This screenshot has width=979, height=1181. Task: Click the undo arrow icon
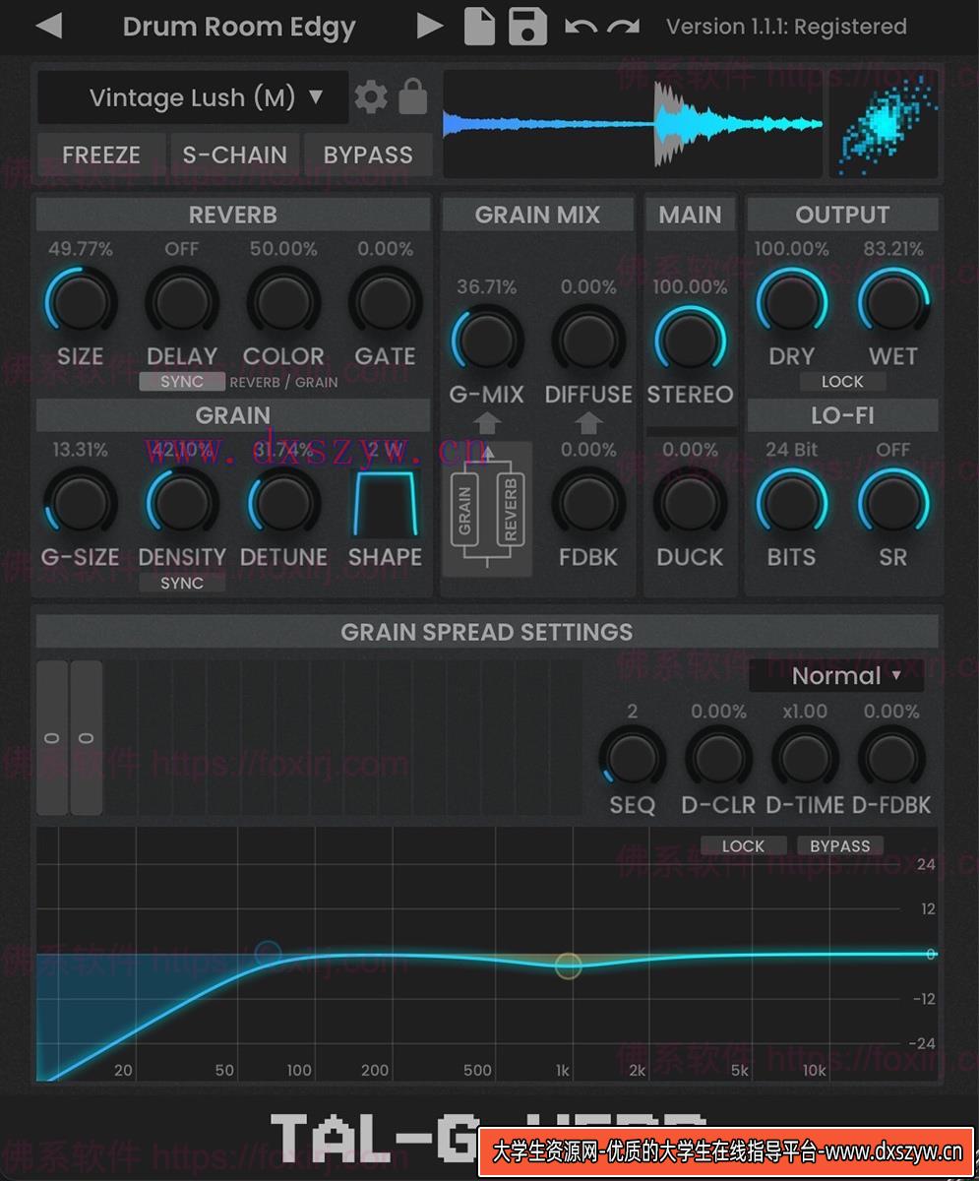(x=581, y=27)
